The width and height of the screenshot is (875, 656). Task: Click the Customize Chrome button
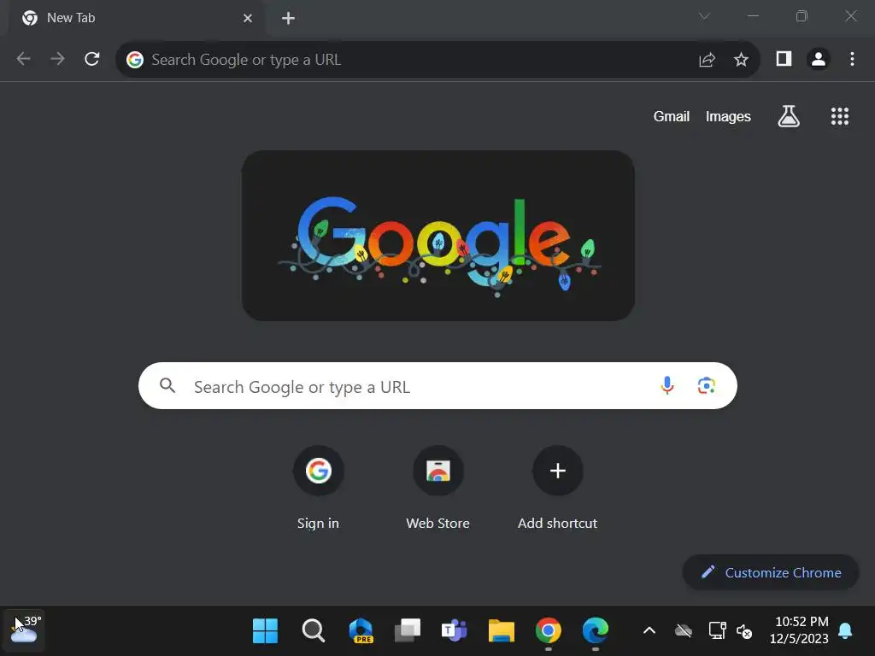coord(771,572)
